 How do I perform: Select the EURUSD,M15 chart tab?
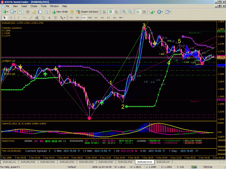145,162
